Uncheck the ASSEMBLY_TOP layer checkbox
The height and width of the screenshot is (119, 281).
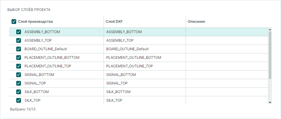[19, 40]
